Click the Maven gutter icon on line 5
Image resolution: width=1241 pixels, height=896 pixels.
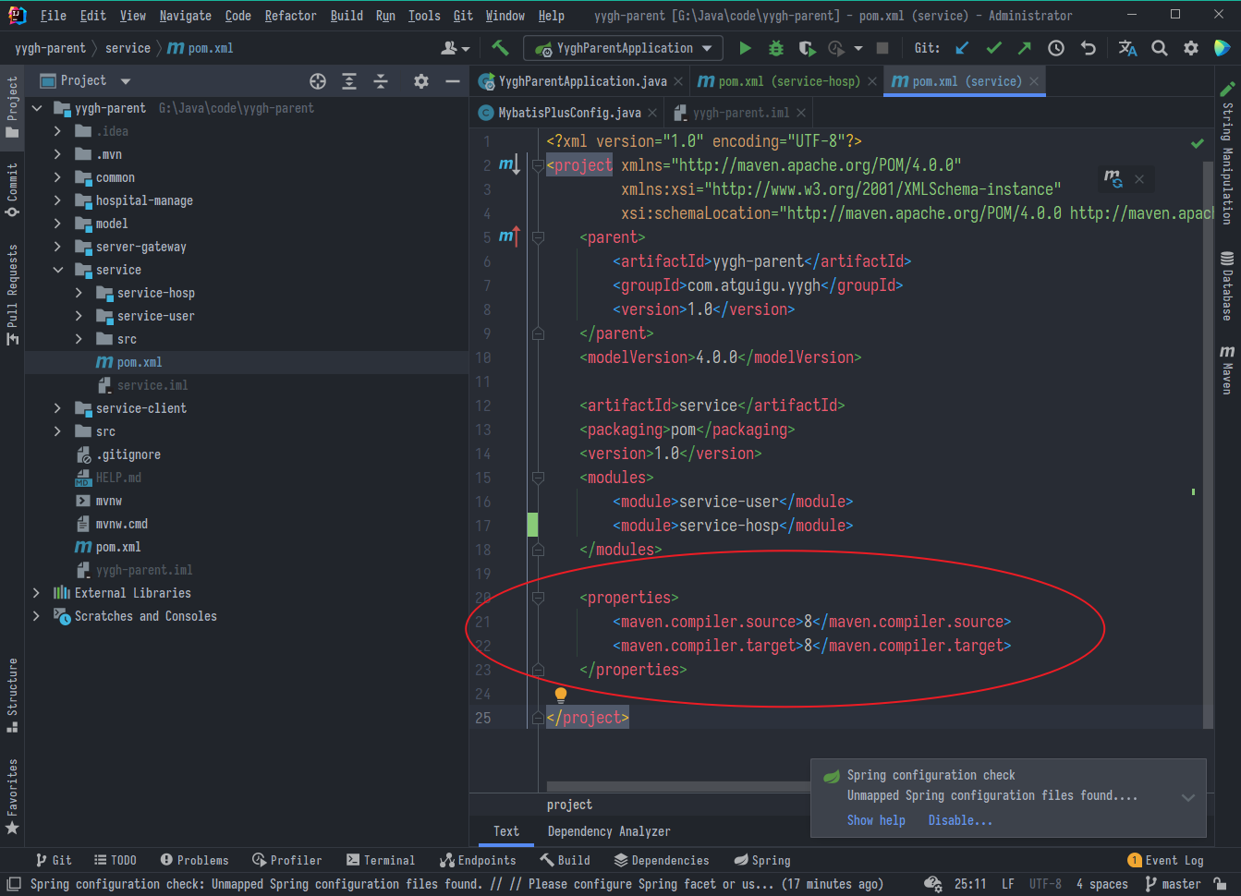[509, 236]
